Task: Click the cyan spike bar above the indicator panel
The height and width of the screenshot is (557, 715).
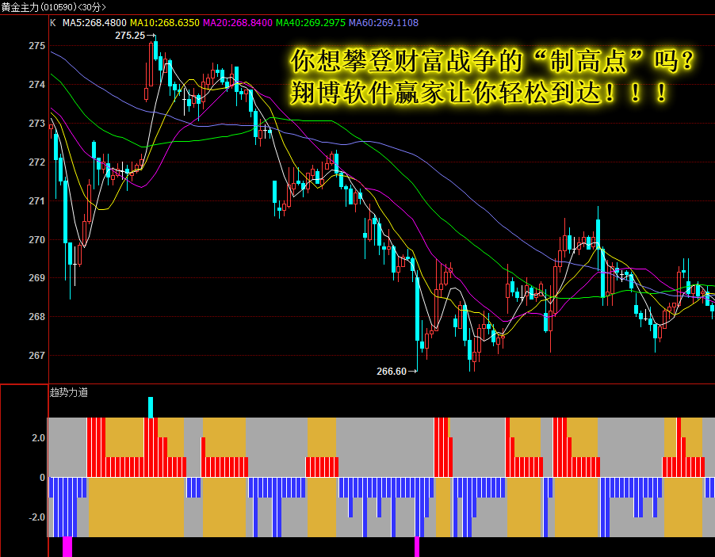Action: coord(151,407)
